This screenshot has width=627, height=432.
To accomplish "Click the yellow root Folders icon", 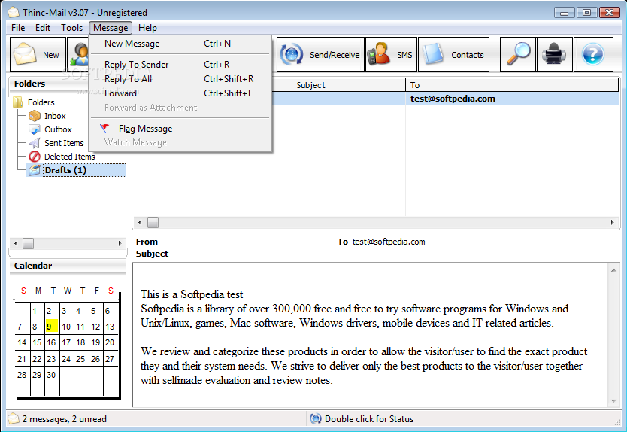I will coord(17,102).
